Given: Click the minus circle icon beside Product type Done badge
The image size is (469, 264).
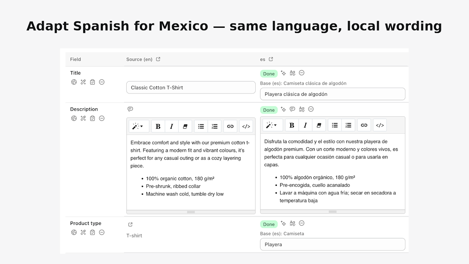Looking at the screenshot, I should click(x=302, y=223).
